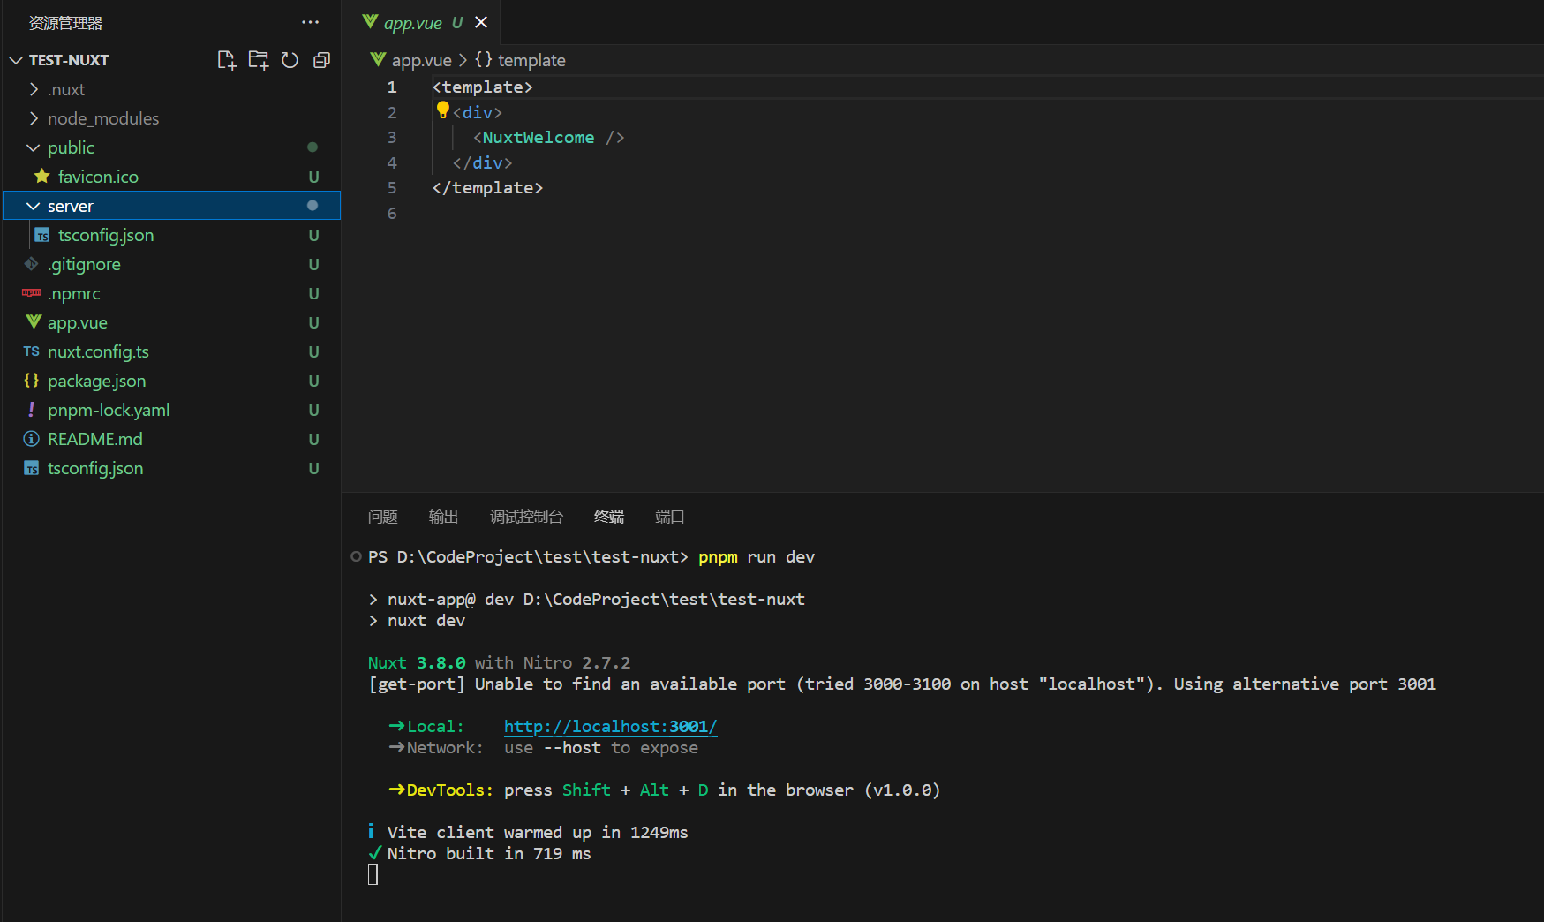
Task: Click the npm icon beside .npmrc
Action: coord(32,292)
